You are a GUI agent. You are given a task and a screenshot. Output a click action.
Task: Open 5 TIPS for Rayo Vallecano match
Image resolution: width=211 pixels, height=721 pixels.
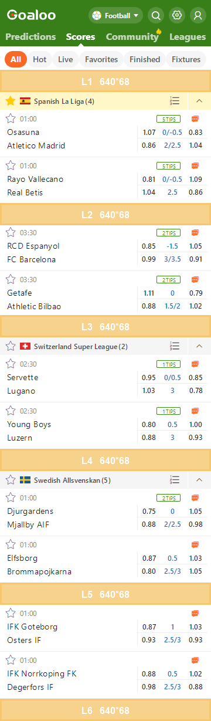tap(169, 166)
